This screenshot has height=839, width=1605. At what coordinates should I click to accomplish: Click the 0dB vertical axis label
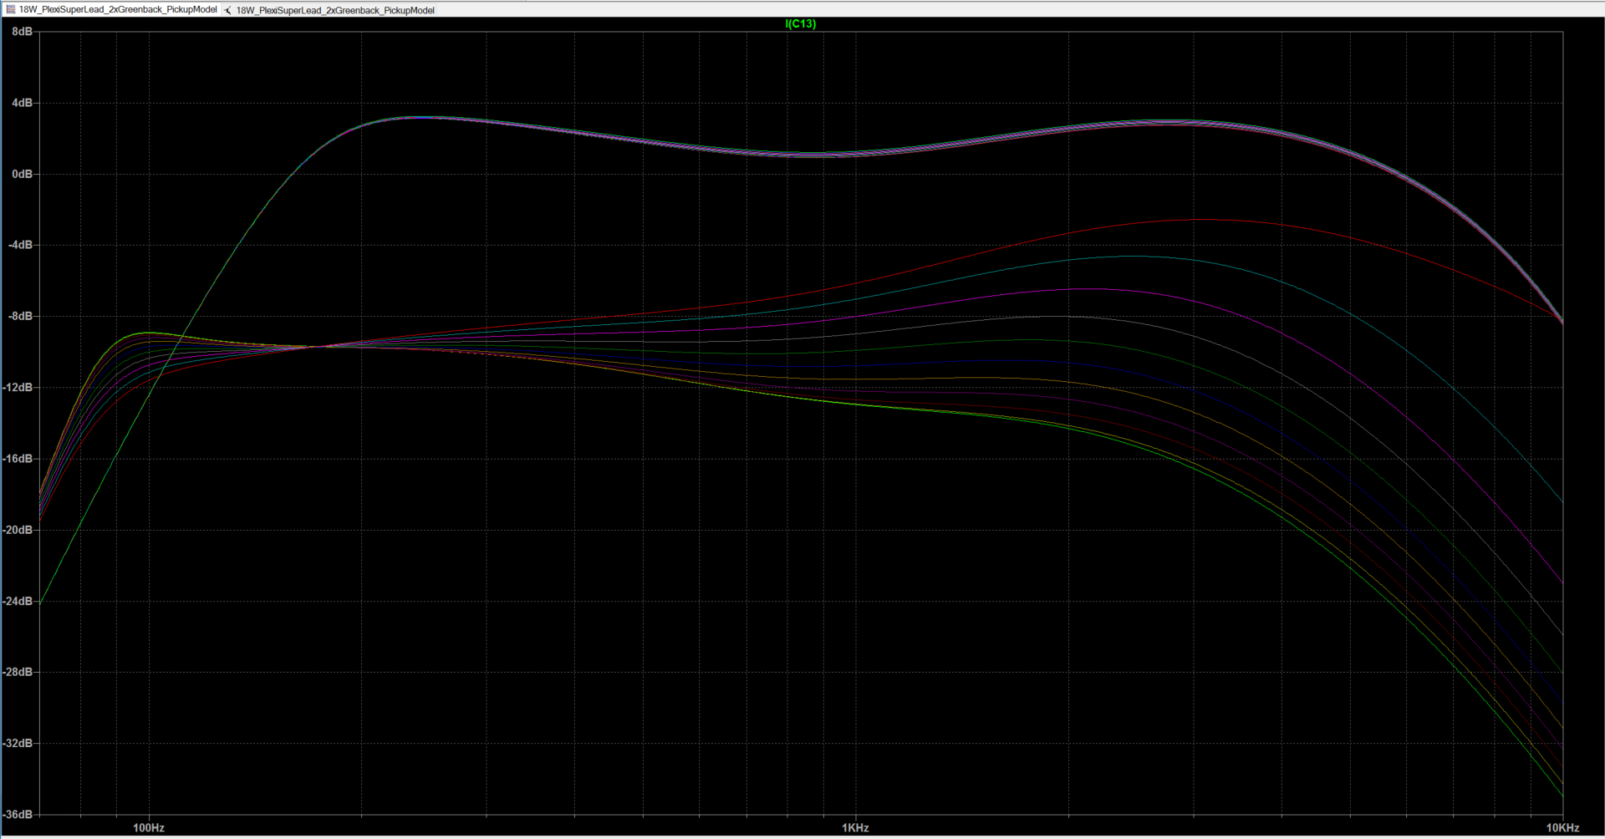(x=22, y=174)
